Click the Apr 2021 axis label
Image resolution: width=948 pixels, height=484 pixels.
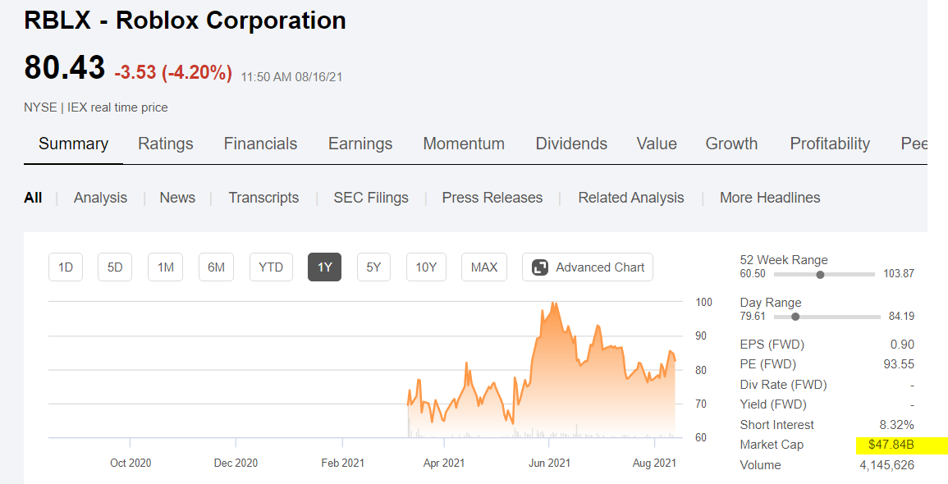point(444,463)
